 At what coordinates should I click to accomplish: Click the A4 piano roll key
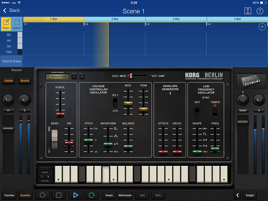tap(20, 41)
